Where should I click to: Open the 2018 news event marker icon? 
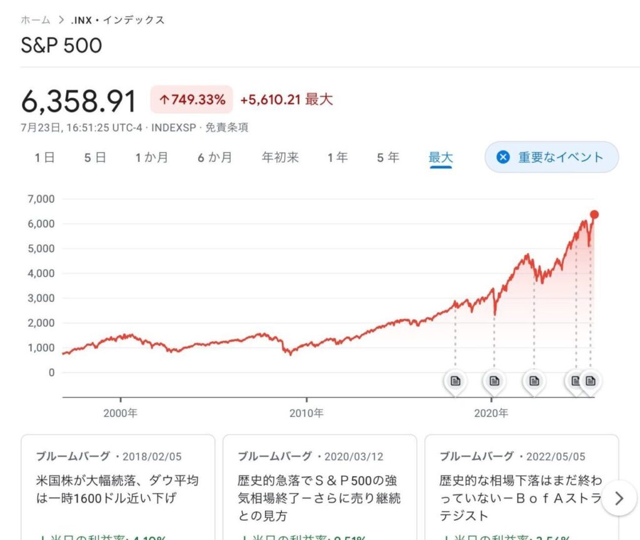456,381
